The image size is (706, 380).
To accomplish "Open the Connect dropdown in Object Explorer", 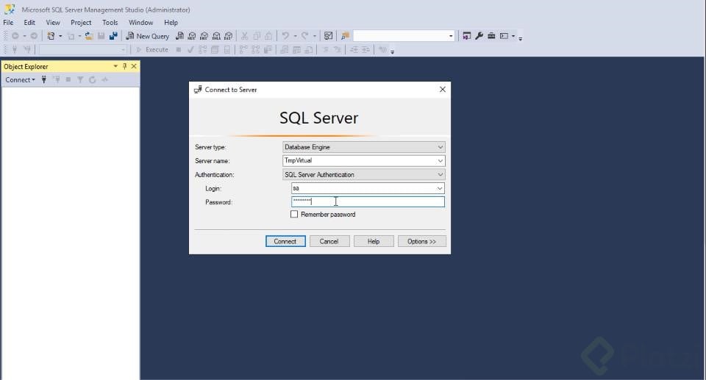I will pyautogui.click(x=20, y=79).
